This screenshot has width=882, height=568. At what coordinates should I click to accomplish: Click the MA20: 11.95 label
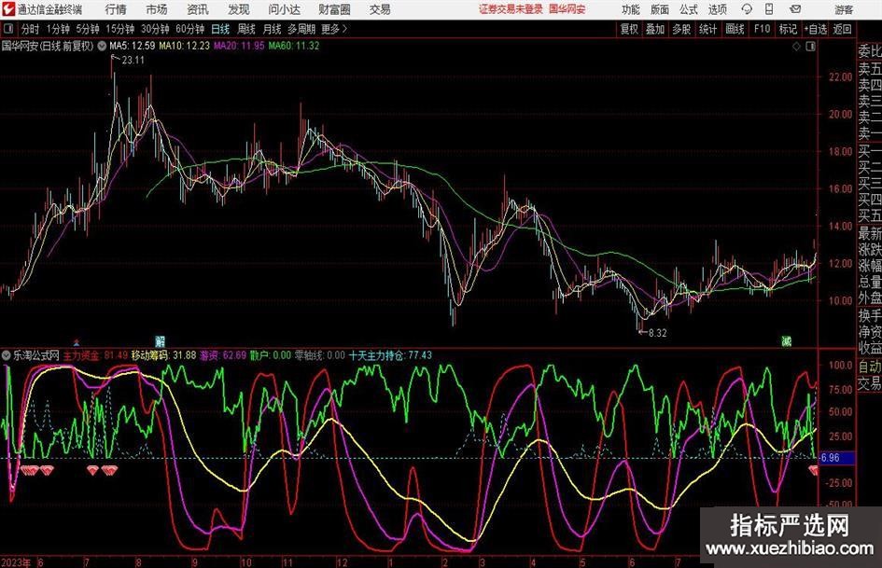(x=239, y=46)
